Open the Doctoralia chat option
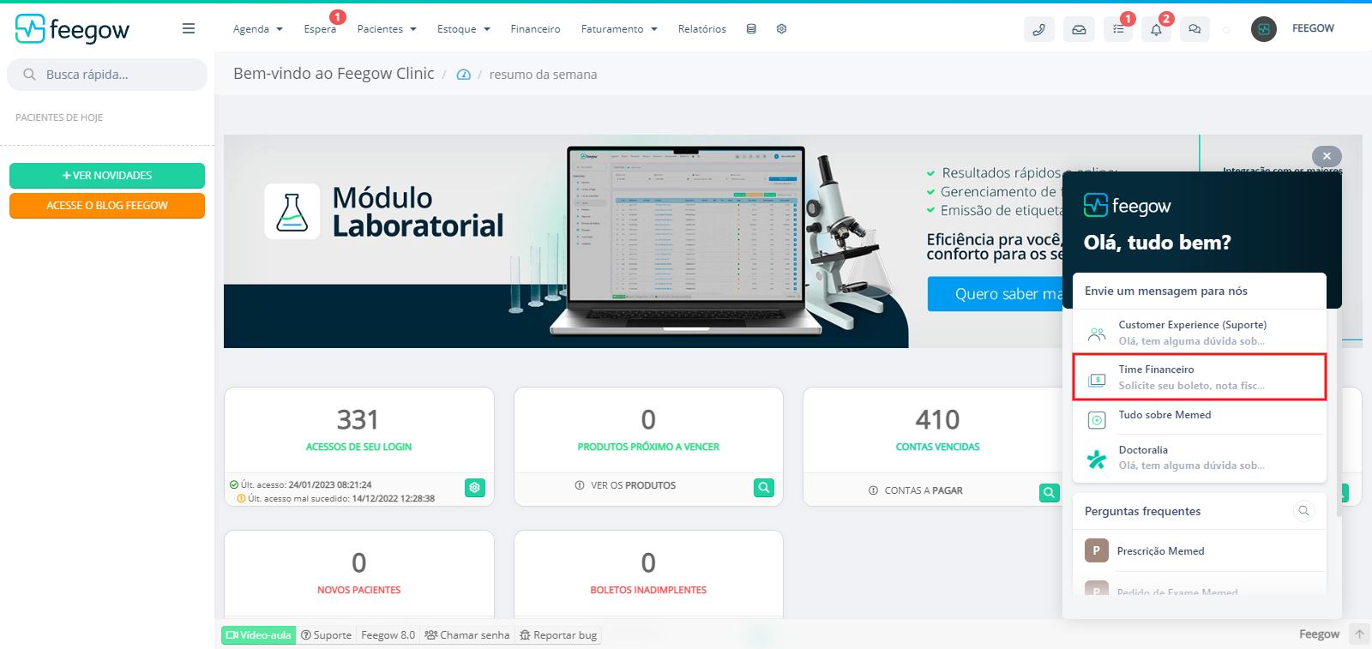Viewport: 1372px width, 649px height. tap(1200, 458)
